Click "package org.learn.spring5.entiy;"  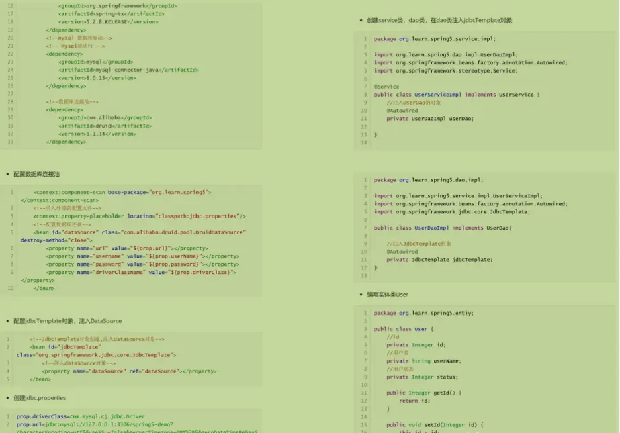tap(424, 313)
